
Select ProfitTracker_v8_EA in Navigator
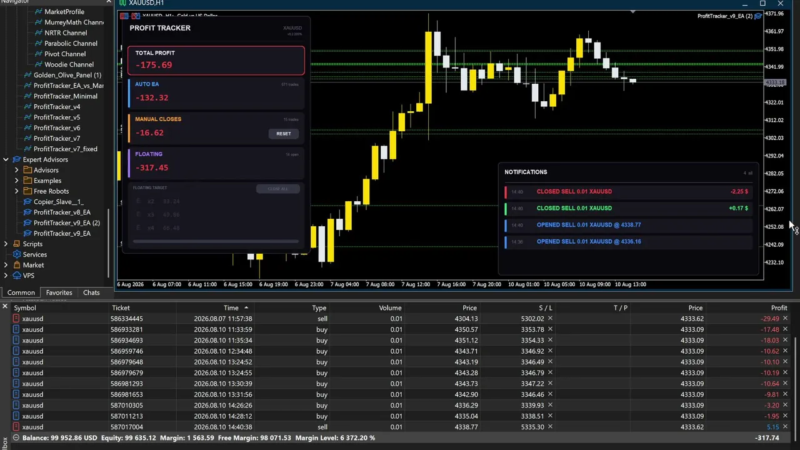(62, 212)
